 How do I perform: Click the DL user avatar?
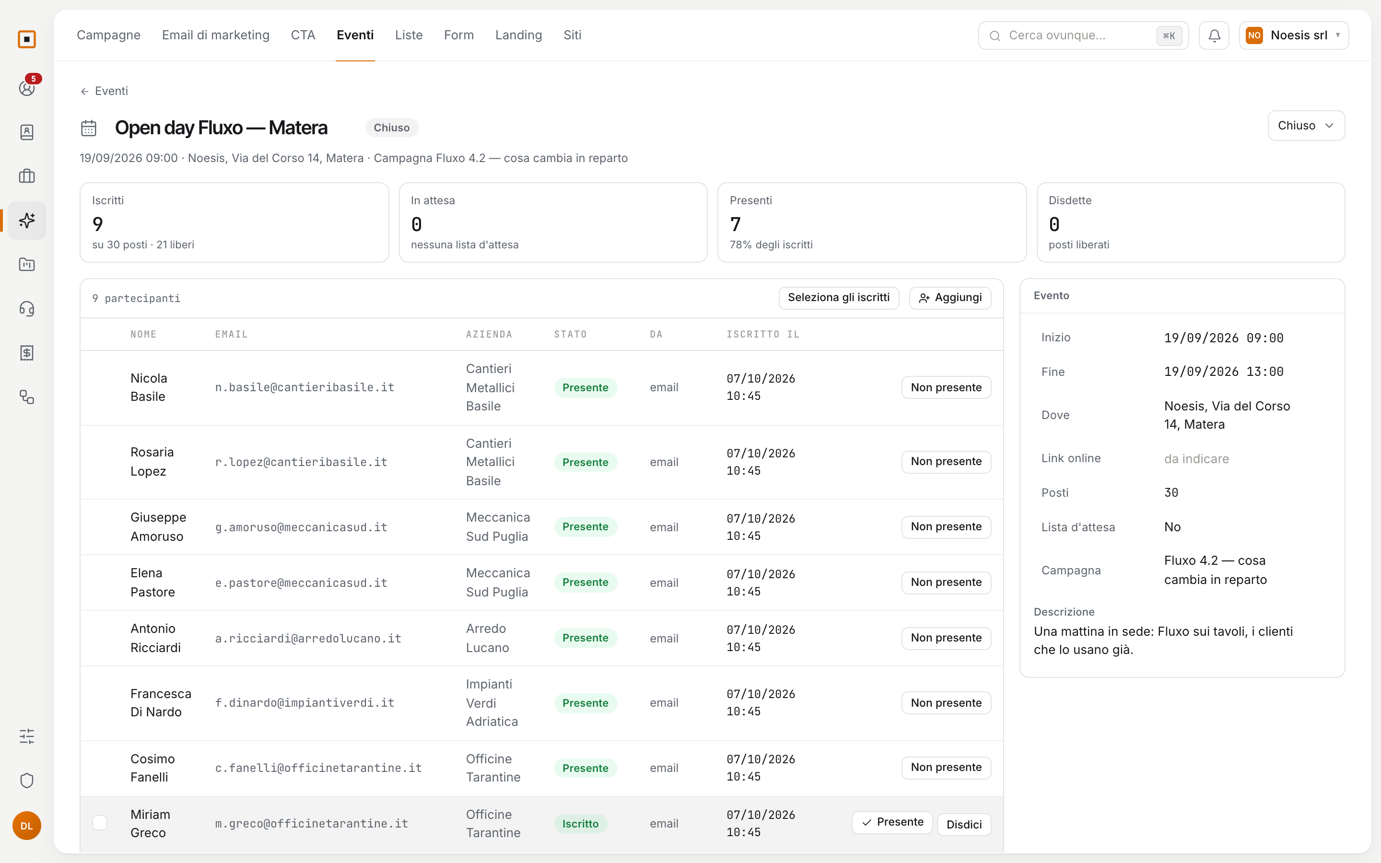[x=27, y=825]
